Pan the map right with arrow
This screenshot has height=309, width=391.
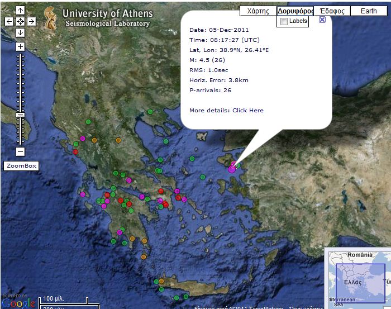coord(31,21)
